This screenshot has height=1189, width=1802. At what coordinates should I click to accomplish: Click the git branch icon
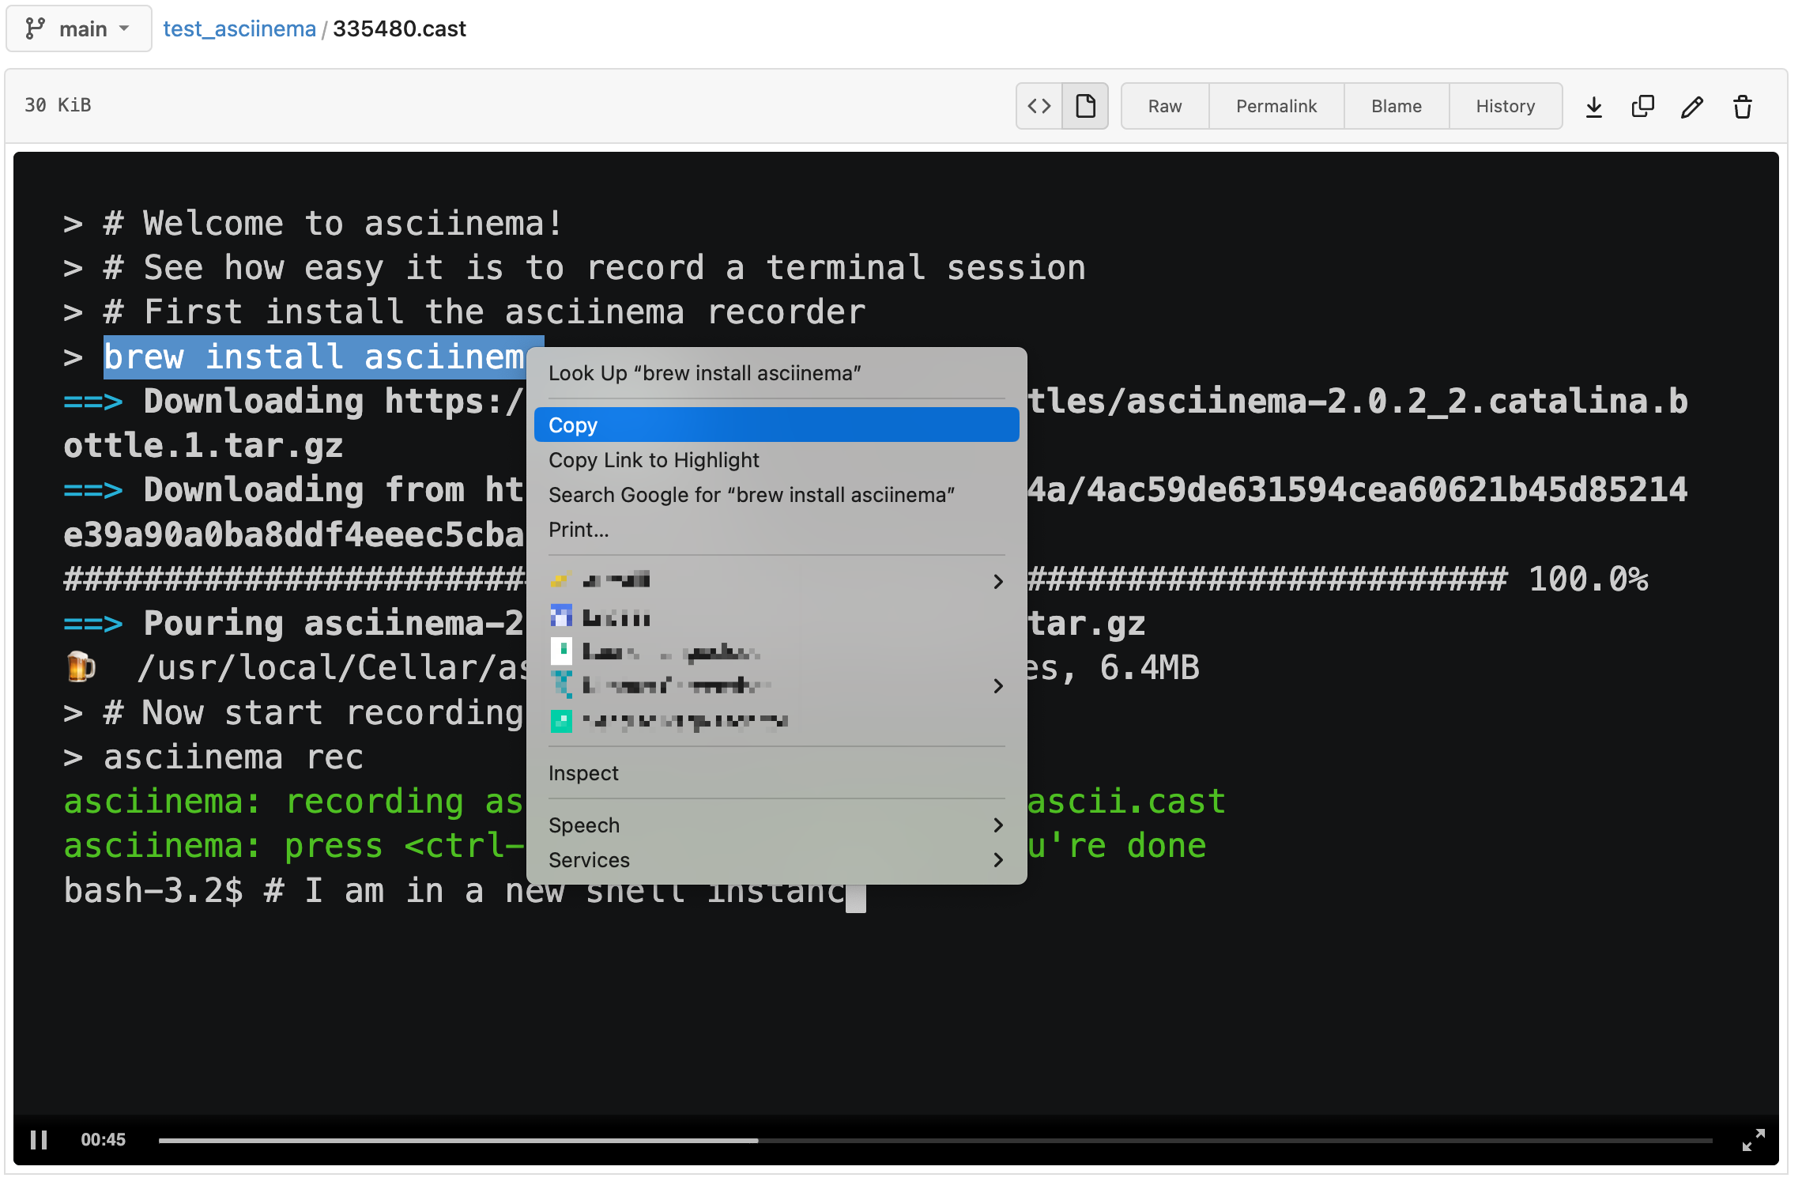35,28
